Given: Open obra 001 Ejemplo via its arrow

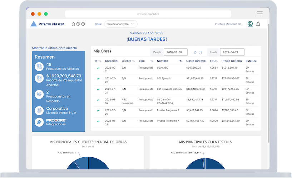Looking at the screenshot, I should [x=98, y=79].
